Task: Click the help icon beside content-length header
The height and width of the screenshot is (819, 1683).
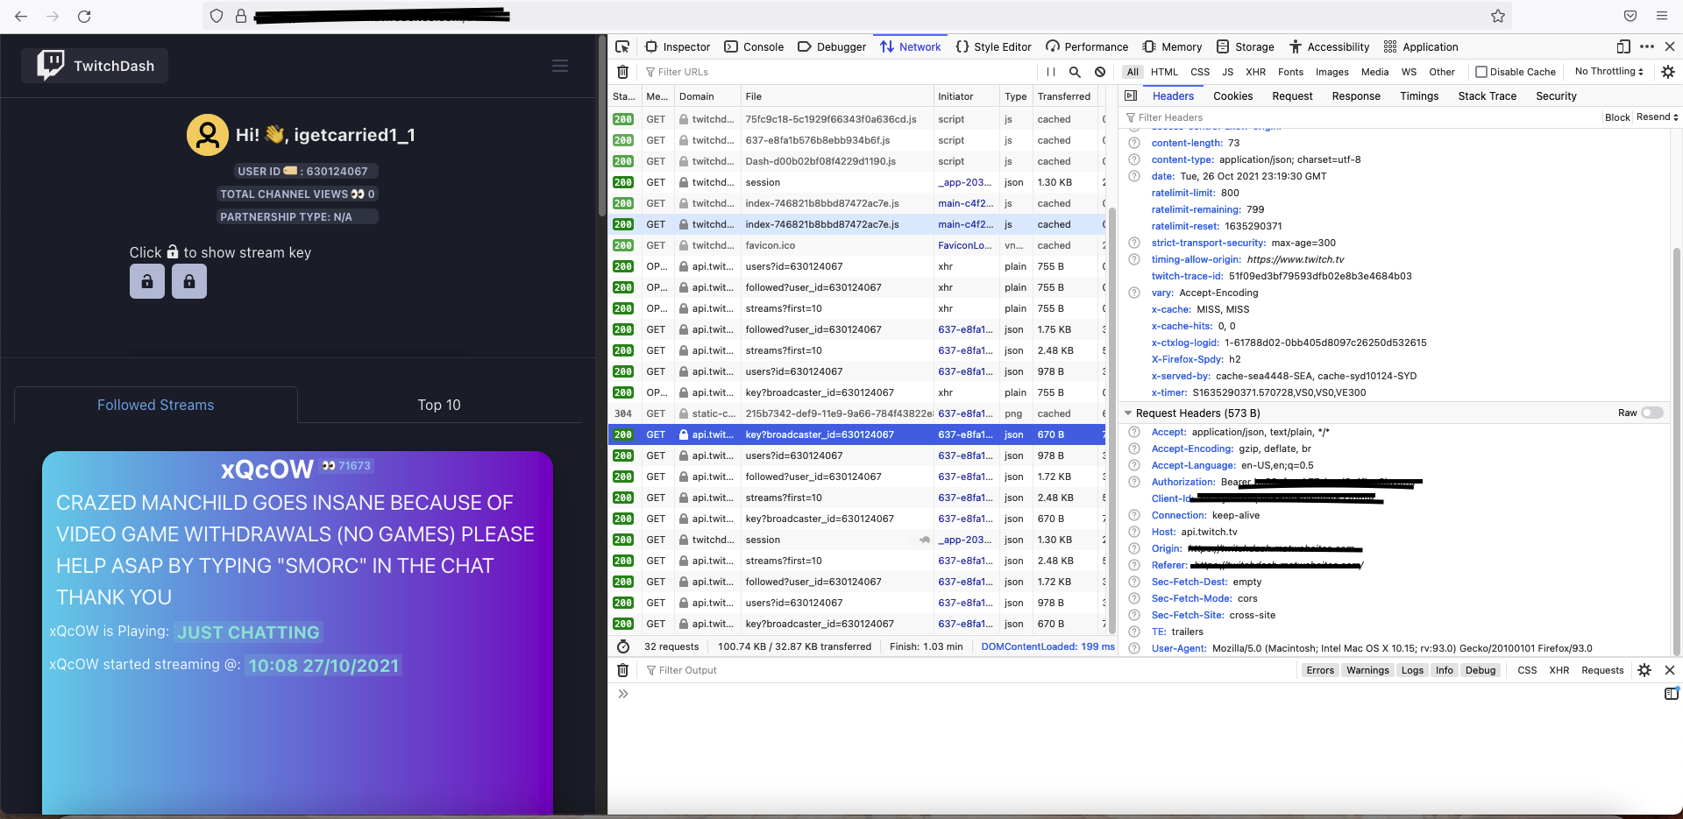Action: [1134, 143]
